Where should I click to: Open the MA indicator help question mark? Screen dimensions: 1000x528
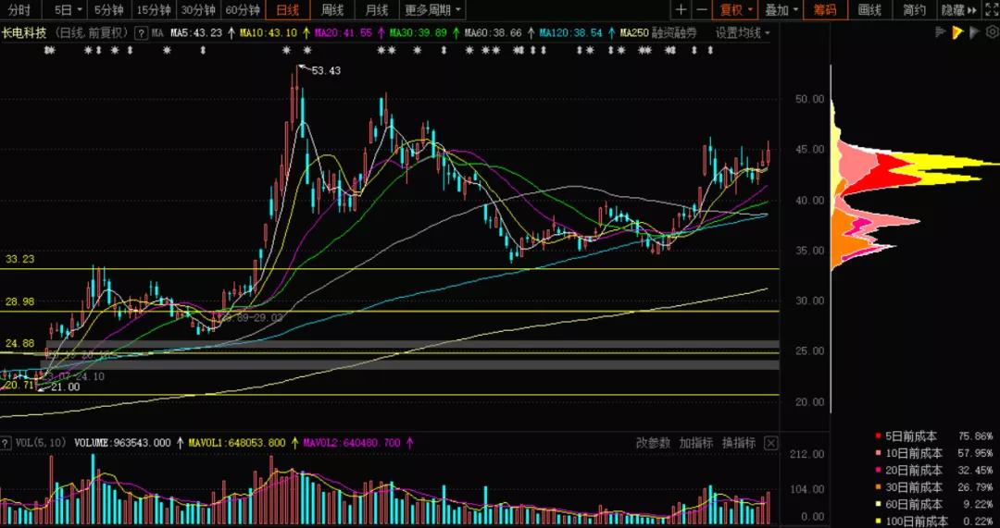coord(142,32)
